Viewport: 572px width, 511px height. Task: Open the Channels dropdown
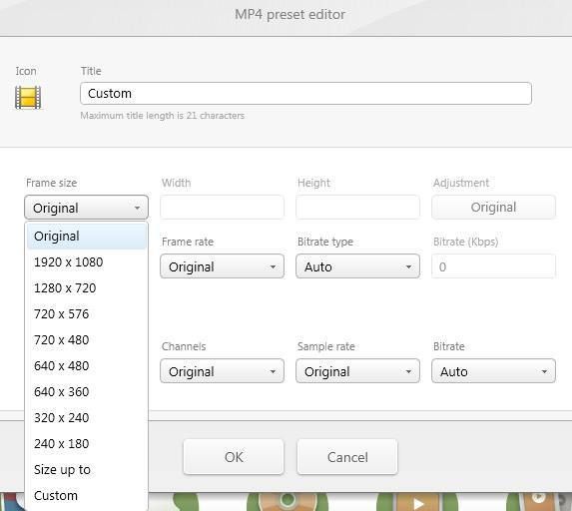pyautogui.click(x=223, y=371)
